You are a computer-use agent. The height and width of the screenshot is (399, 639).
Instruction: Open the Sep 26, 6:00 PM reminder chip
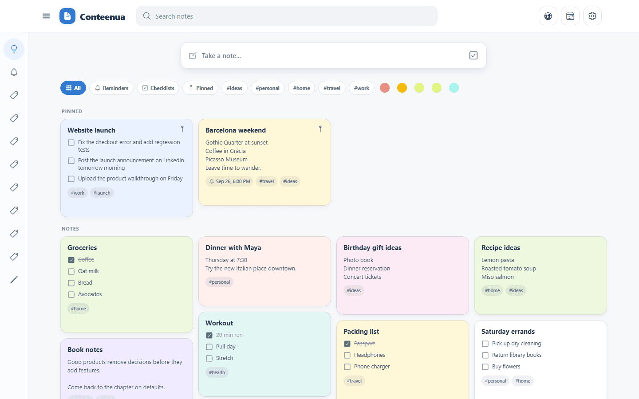tap(229, 181)
